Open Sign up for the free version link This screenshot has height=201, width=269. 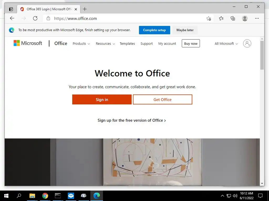132,120
